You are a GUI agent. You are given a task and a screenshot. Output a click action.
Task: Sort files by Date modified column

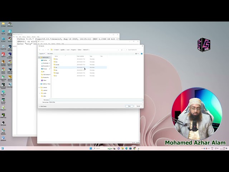81,56
